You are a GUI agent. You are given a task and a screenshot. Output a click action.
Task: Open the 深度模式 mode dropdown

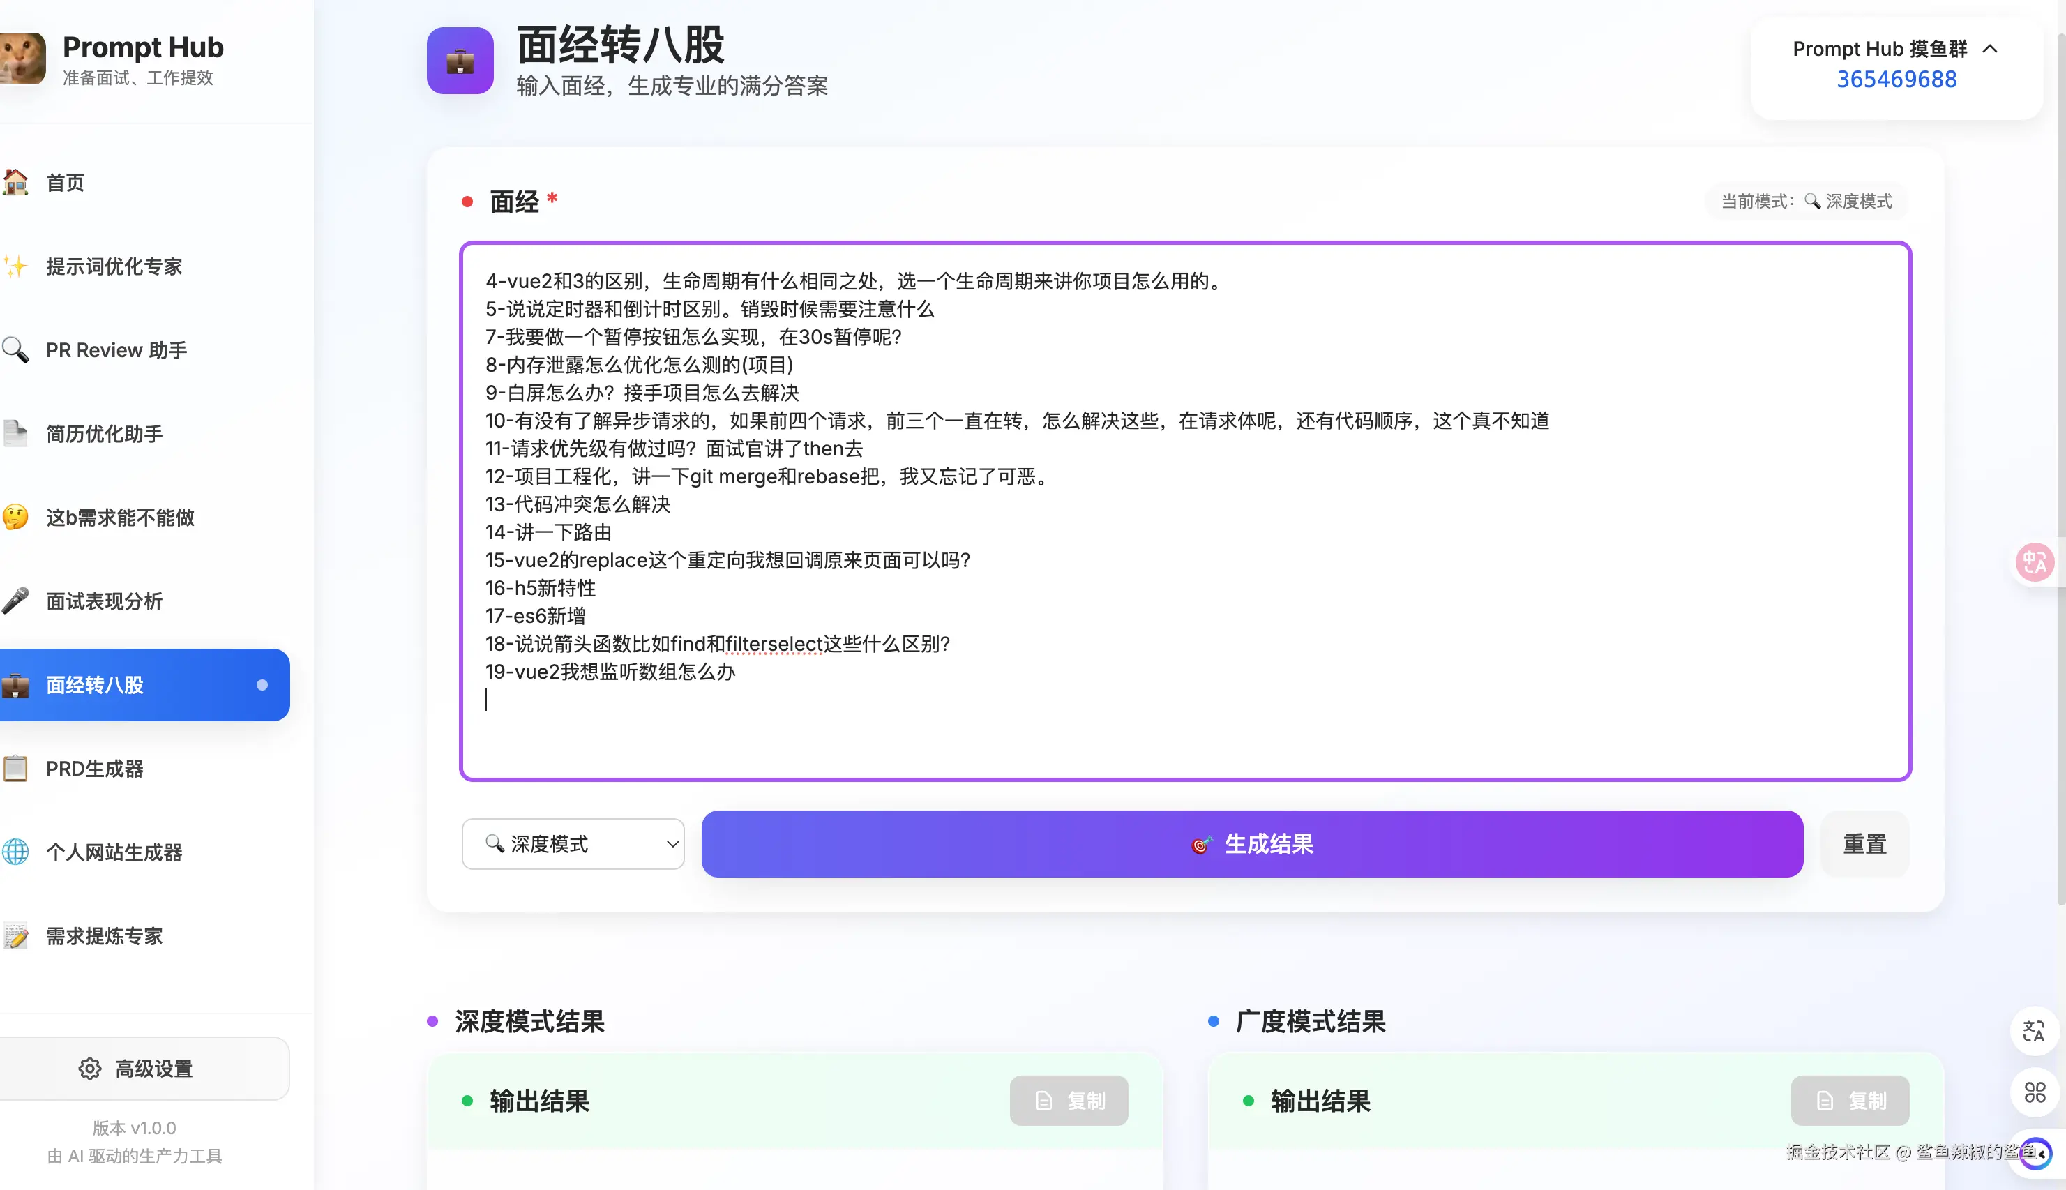click(573, 843)
